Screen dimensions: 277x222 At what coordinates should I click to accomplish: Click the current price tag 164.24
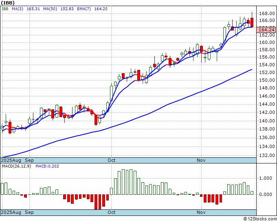pyautogui.click(x=266, y=30)
